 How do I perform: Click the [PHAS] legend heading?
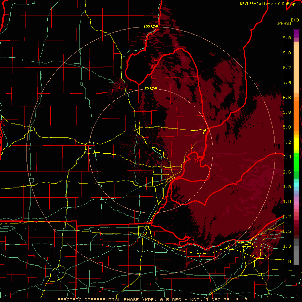point(284,23)
